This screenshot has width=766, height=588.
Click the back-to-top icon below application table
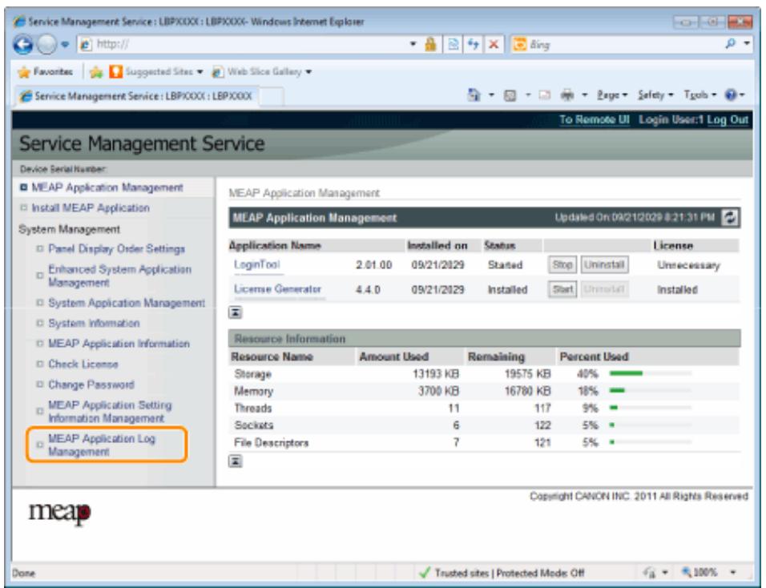point(235,312)
